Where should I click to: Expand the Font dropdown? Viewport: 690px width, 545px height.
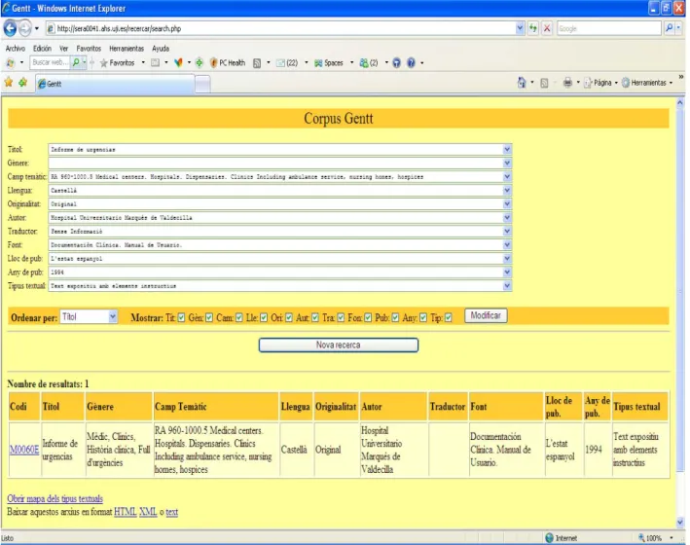pyautogui.click(x=507, y=245)
